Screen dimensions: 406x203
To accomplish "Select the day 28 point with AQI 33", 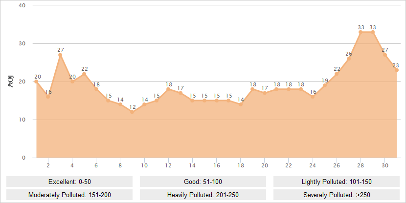I will 361,32.
